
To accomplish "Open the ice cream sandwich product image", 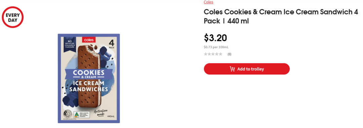I will point(89,79).
